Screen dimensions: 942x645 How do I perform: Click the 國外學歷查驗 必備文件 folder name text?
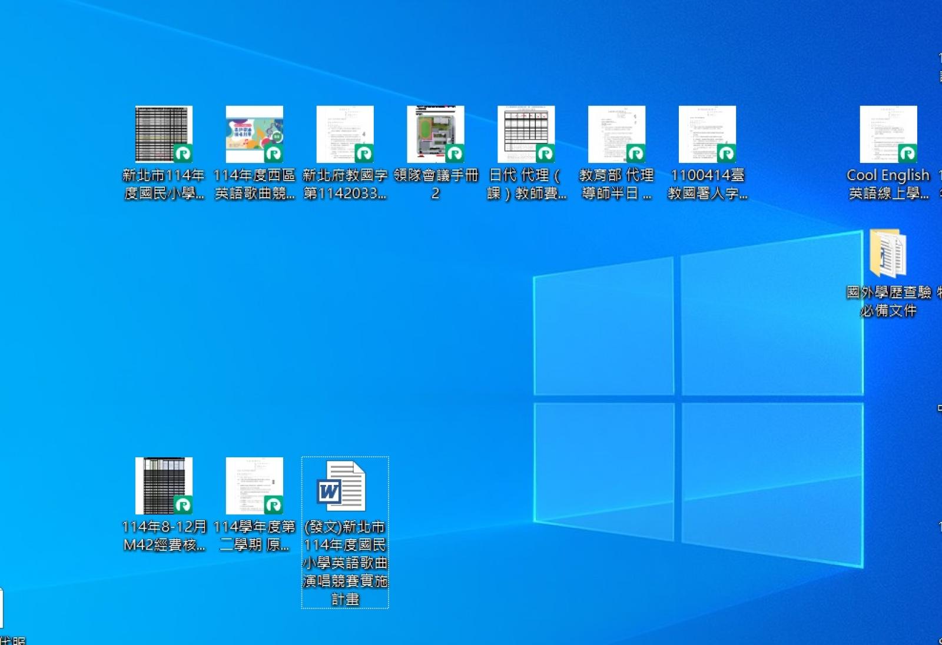point(888,301)
